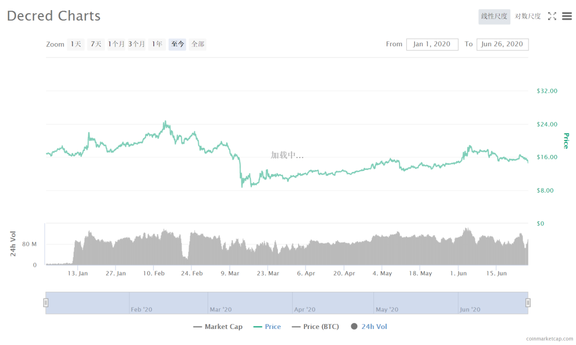Edit the To date field
This screenshot has width=576, height=345.
click(x=502, y=44)
